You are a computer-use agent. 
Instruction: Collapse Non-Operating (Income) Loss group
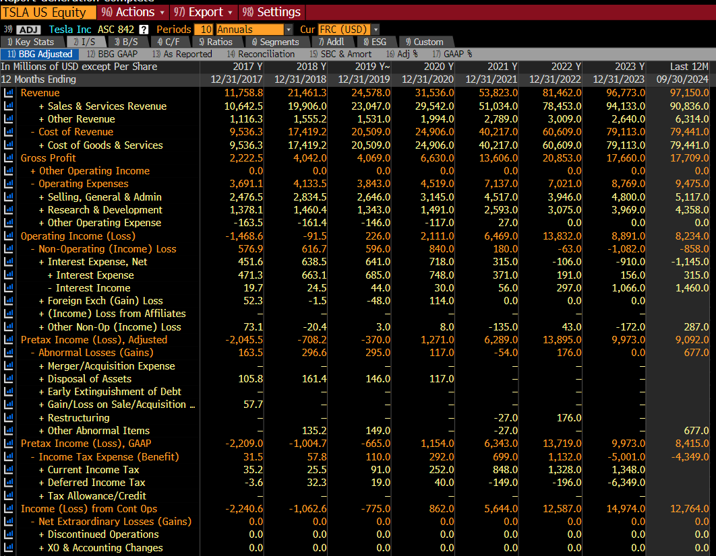(33, 249)
